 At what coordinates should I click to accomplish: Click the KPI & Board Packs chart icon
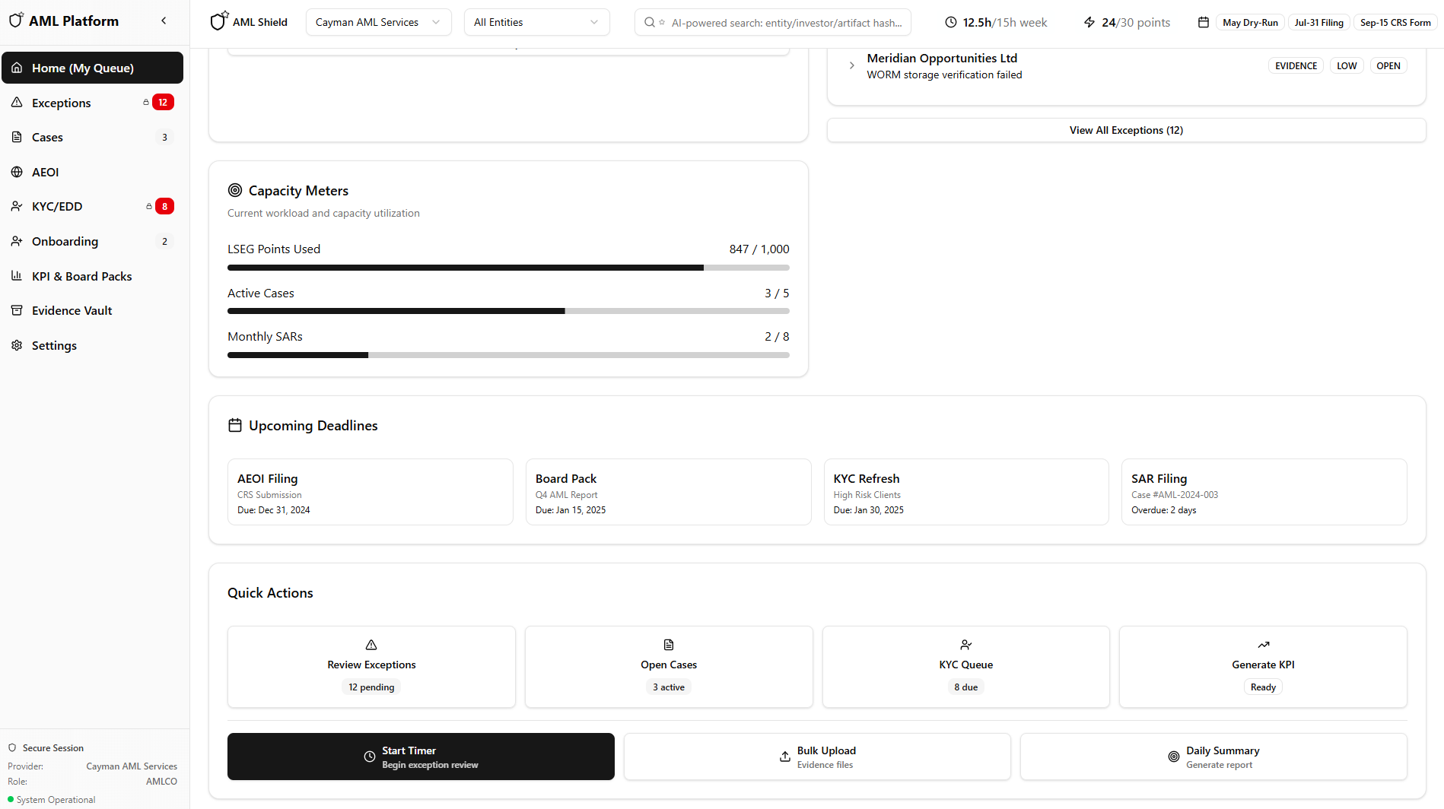pyautogui.click(x=17, y=276)
